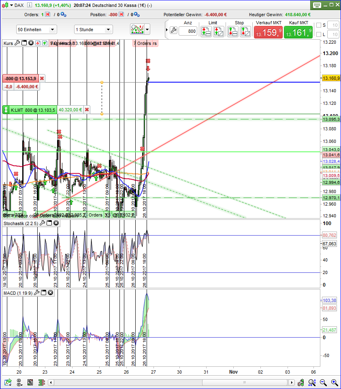Open the 1 Stunde timeframe dropdown
This screenshot has width=341, height=389.
(94, 30)
